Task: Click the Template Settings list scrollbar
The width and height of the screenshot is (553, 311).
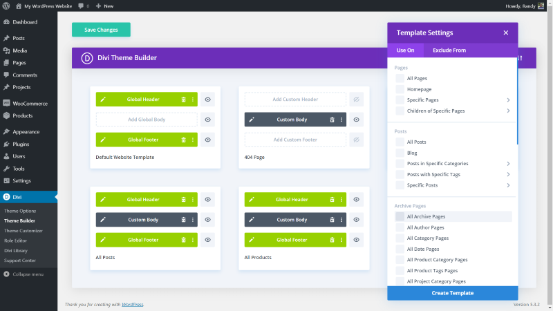Action: pyautogui.click(x=517, y=102)
